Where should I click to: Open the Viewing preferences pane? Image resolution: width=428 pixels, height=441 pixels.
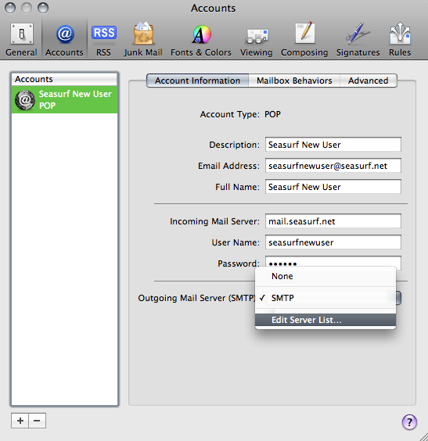click(256, 40)
